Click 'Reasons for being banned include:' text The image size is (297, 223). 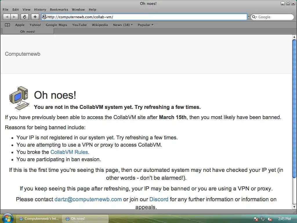pos(45,127)
